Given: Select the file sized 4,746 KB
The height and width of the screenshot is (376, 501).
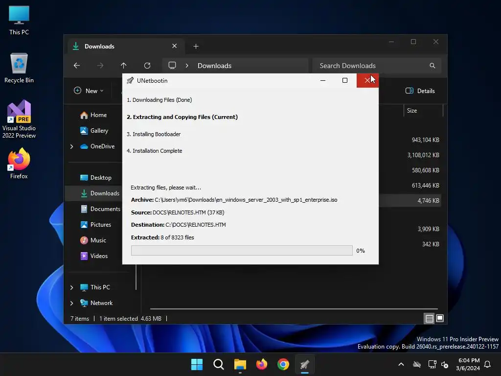Looking at the screenshot, I should coord(428,201).
